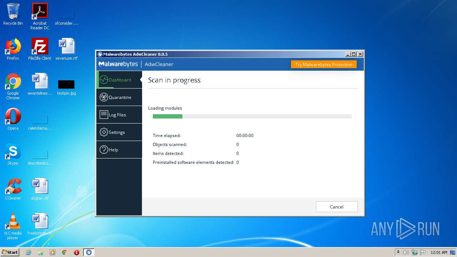Viewport: 457px width, 257px height.
Task: Select the CCleaner desktop shortcut
Action: tap(13, 189)
